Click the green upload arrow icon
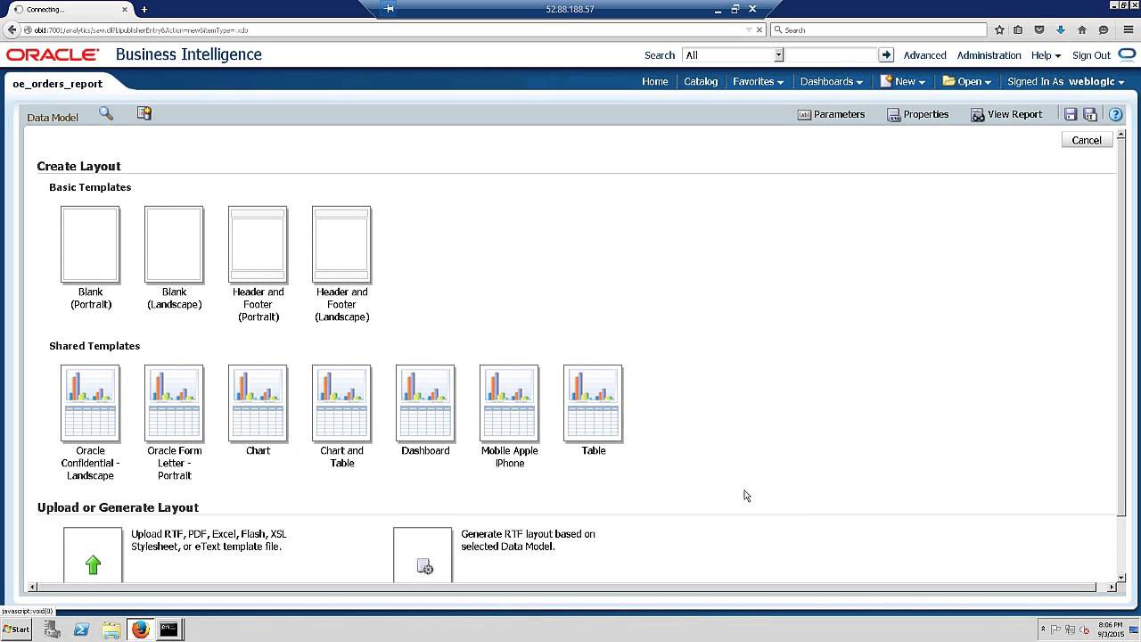1141x642 pixels. (x=93, y=564)
